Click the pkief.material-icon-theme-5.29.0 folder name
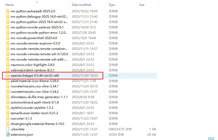Viewport: 218px width, 140px height. tap(35, 81)
